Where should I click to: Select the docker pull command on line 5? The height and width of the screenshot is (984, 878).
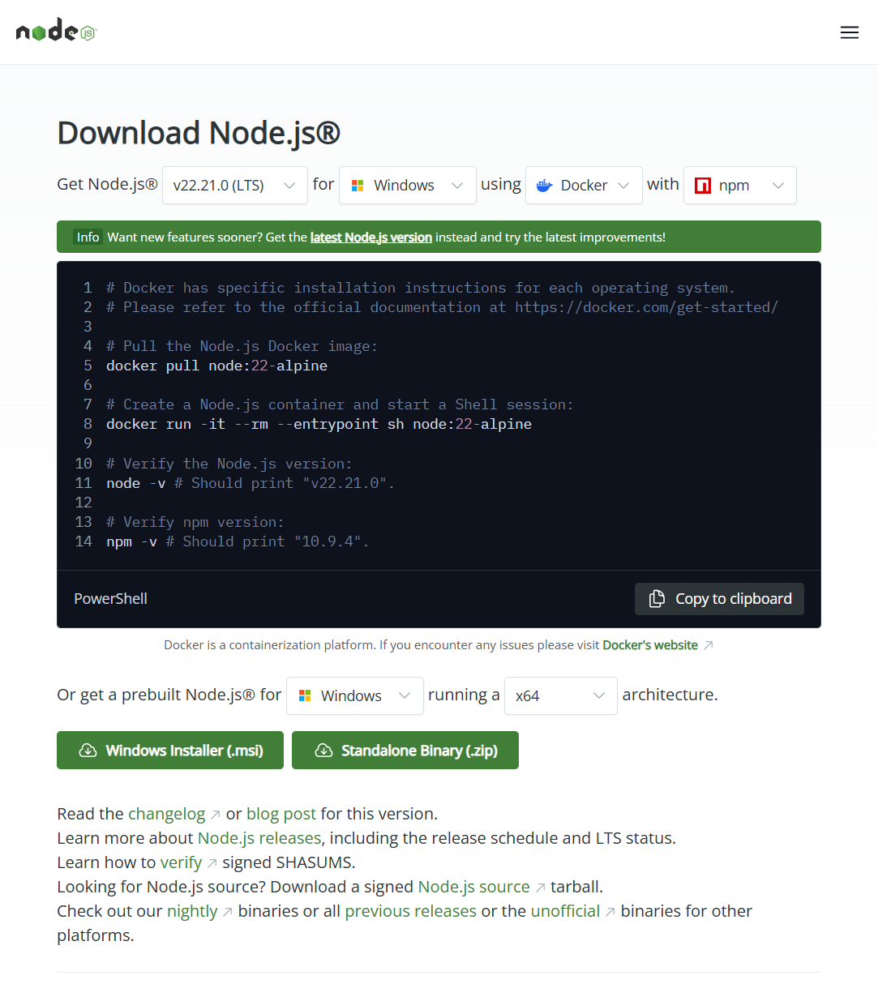[x=216, y=366]
